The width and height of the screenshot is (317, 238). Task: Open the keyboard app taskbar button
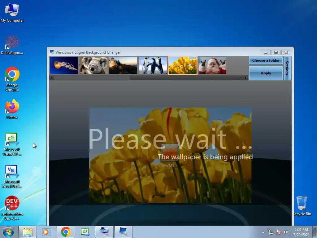pos(104,232)
